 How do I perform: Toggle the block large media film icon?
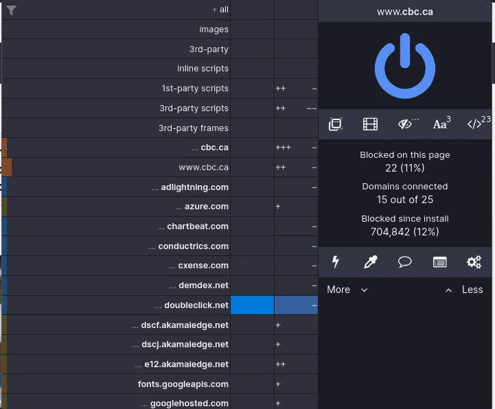point(370,124)
